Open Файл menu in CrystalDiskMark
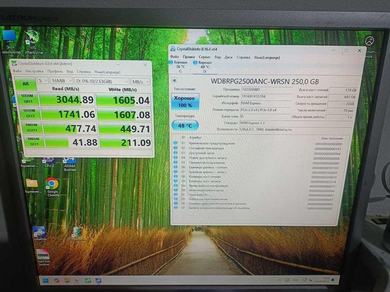The height and width of the screenshot is (292, 390). pyautogui.click(x=17, y=71)
